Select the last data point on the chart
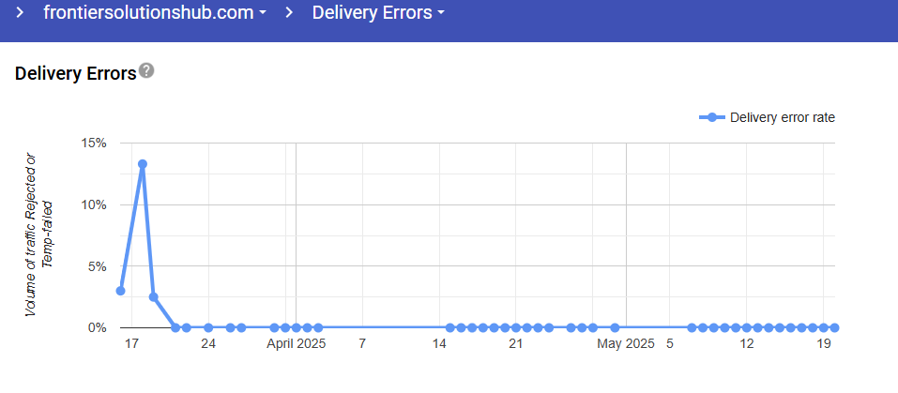 tap(834, 327)
